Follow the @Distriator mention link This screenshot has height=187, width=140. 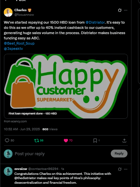point(95,22)
